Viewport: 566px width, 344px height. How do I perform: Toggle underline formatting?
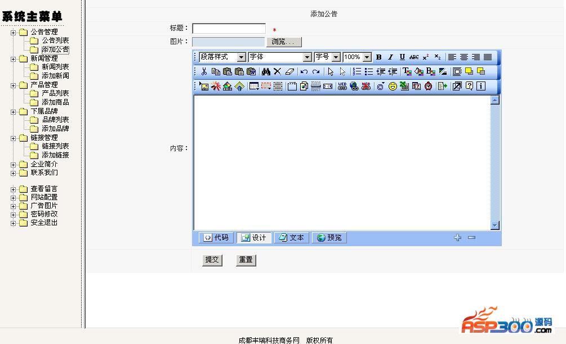pos(402,57)
